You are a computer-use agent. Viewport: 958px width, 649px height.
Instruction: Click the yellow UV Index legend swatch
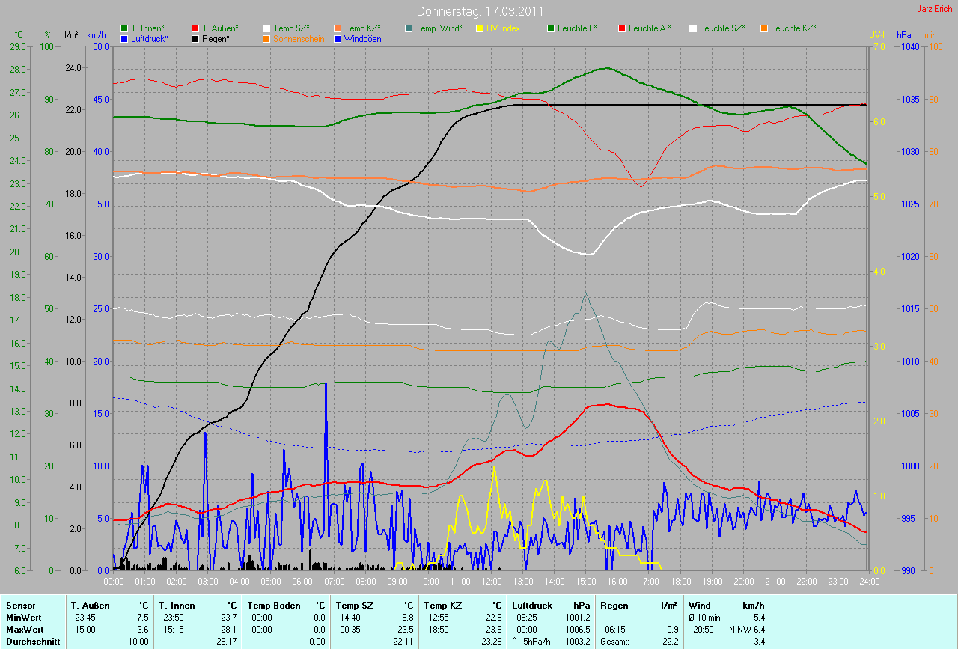[x=480, y=28]
